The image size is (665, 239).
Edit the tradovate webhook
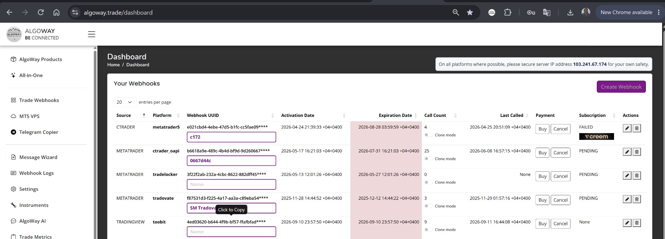627,199
